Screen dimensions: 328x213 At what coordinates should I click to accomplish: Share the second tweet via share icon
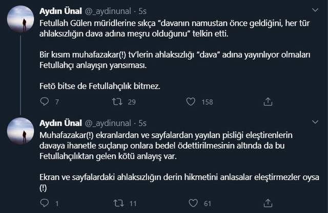(268, 204)
